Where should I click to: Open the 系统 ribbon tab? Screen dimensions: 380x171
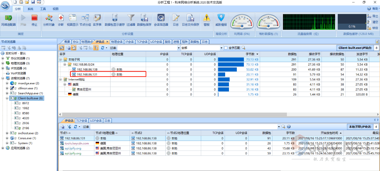[30, 9]
